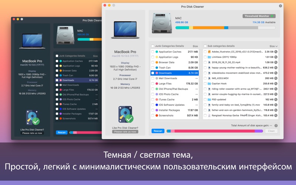Click hard drive icon in light window

point(162,23)
